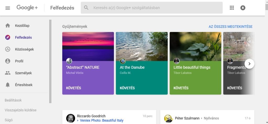Open Veniex Photo: Beautiful Italy link
Screen dimensions: 268x124
click(102, 121)
